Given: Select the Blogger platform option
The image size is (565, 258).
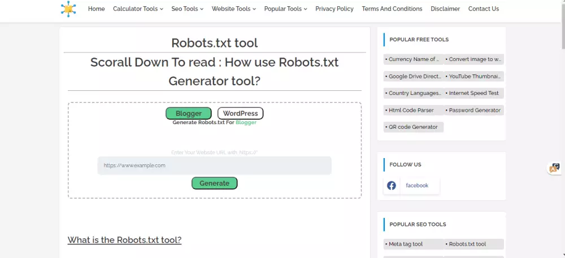Looking at the screenshot, I should 188,113.
